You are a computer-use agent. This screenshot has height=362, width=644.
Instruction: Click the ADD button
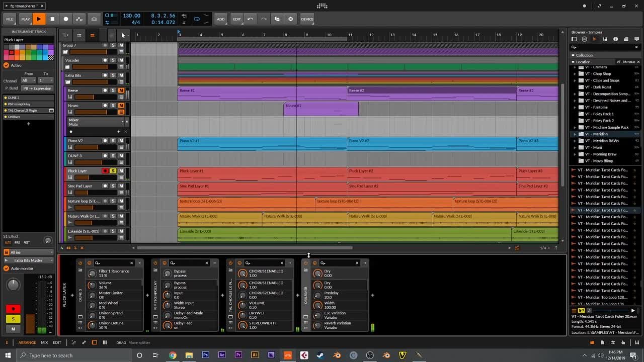pos(221,19)
